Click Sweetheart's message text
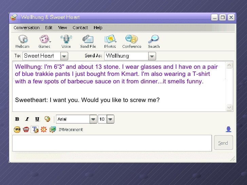This screenshot has height=185, width=247. [87, 100]
